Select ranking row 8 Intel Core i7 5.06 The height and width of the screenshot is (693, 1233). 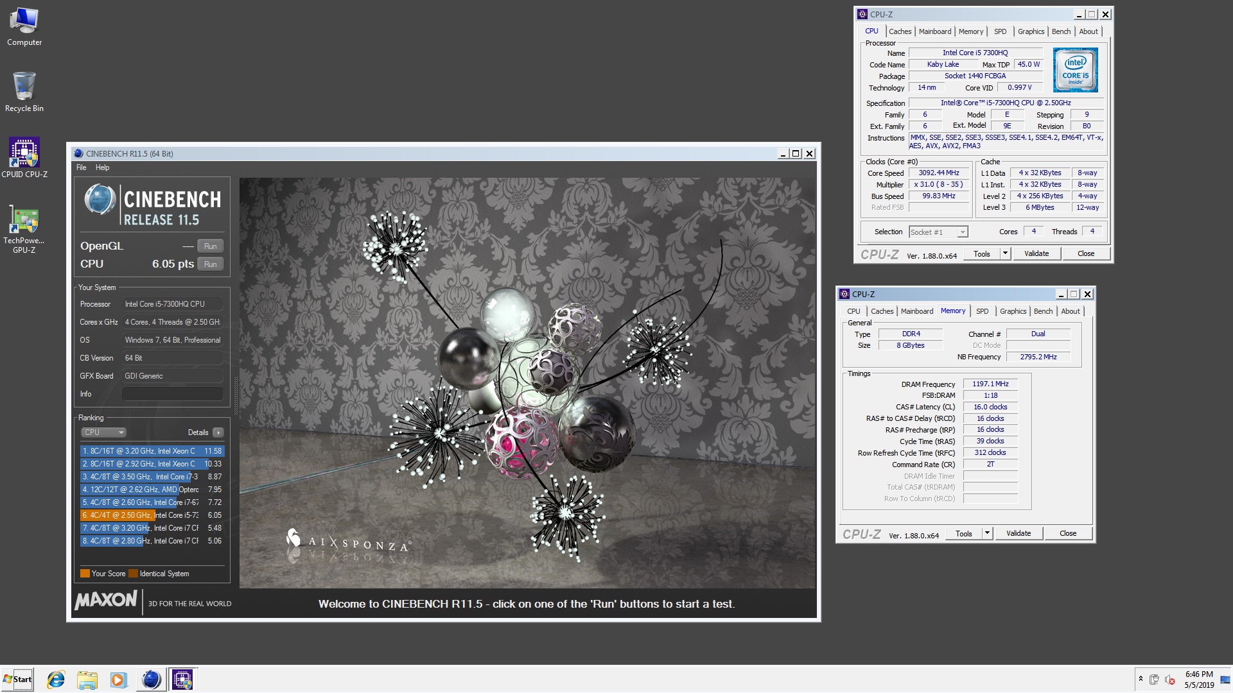click(152, 541)
